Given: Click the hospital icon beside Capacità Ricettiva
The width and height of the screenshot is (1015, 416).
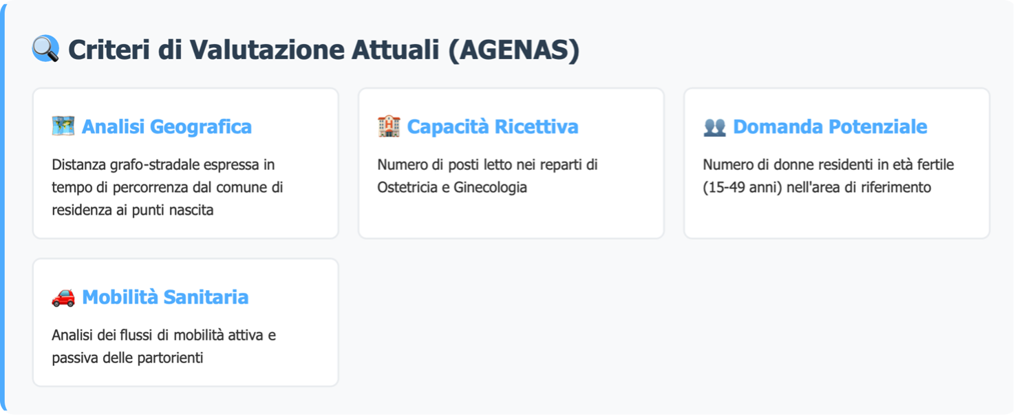Looking at the screenshot, I should tap(389, 127).
